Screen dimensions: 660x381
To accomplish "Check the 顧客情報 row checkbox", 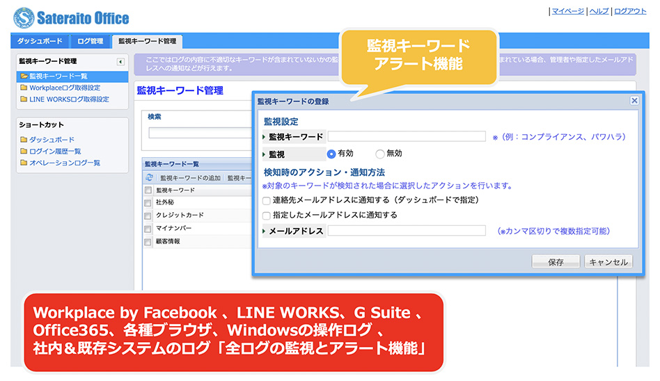I will [148, 242].
